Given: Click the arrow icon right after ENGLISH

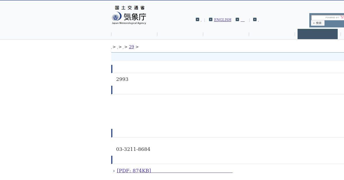Looking at the screenshot, I should 237,19.
